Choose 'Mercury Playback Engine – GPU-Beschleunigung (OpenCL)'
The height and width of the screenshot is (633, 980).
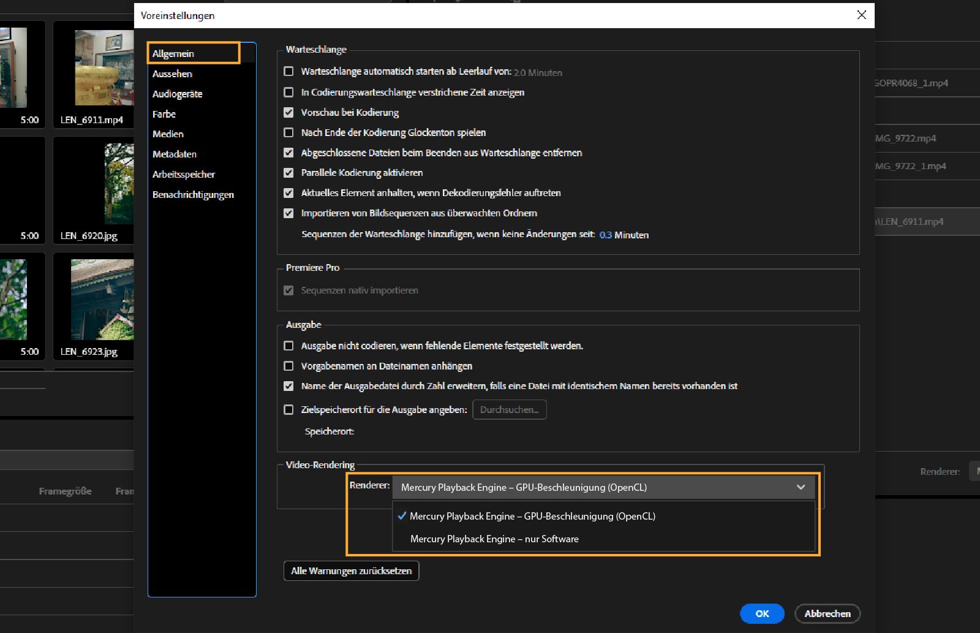[x=533, y=516]
